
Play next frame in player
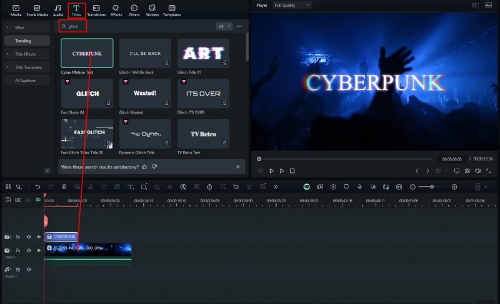[271, 171]
